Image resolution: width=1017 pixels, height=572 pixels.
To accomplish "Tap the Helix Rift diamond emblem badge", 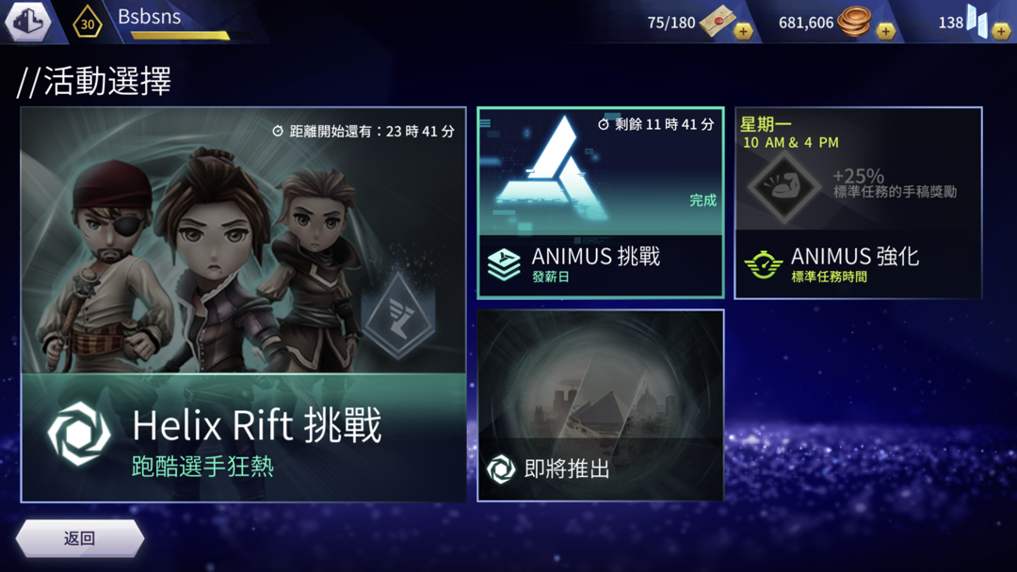I will [x=398, y=315].
